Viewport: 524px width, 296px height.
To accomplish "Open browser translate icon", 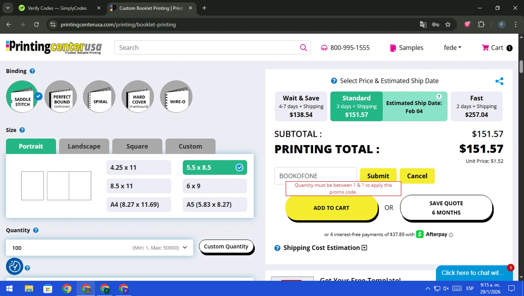I will [x=423, y=24].
